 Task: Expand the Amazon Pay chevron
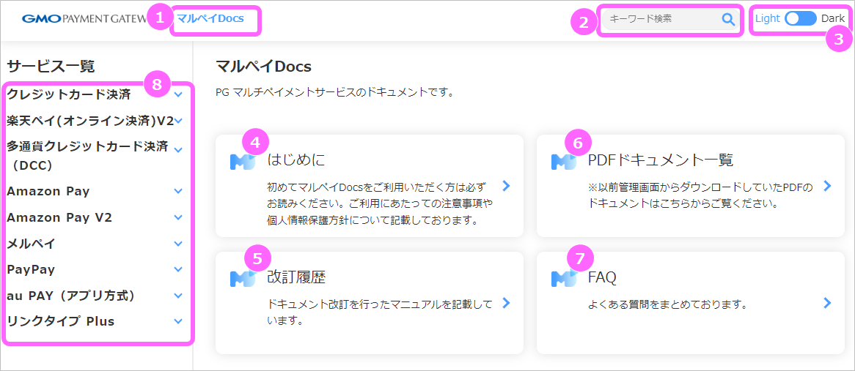pyautogui.click(x=177, y=191)
